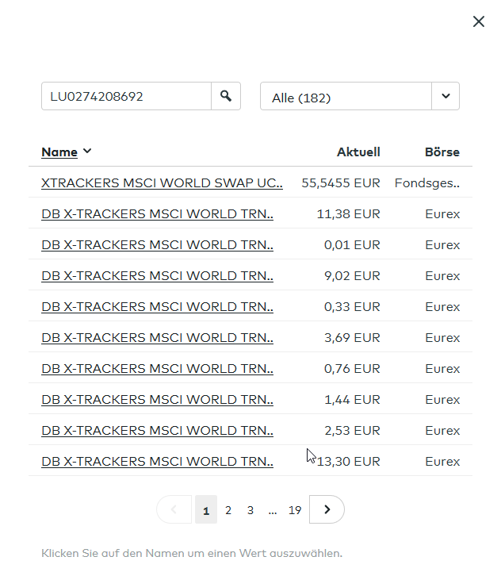Click the LU0274208692 search field
This screenshot has width=501, height=576.
[126, 97]
